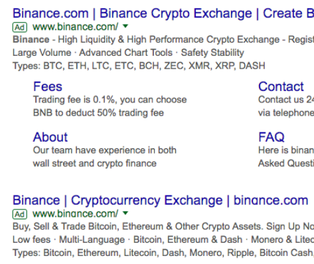
Task: Click the 'Types: Bitcoin, Ethereum, Litecoin' line
Action: (x=163, y=253)
